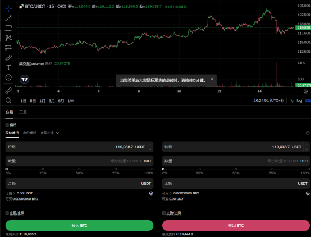Toggle percent scale on the chart
Image resolution: width=311 pixels, height=237 pixels.
(x=291, y=101)
